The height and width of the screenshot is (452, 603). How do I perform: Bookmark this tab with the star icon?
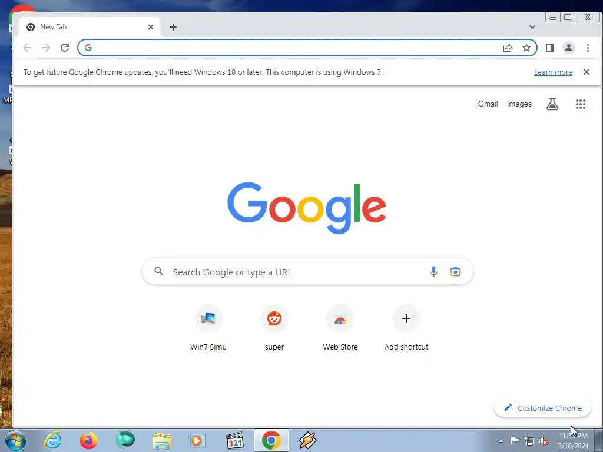click(526, 48)
